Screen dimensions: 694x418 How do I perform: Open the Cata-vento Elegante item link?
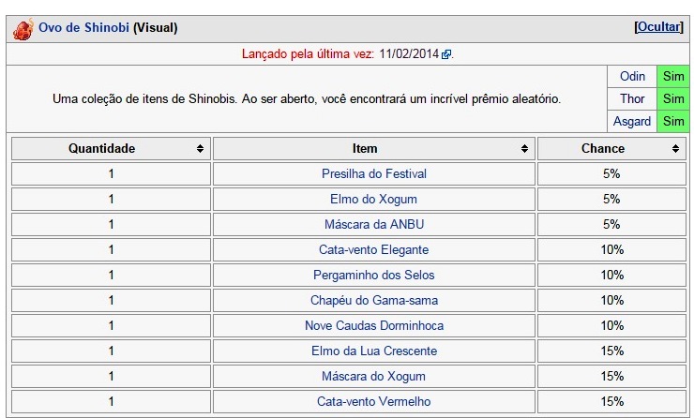pyautogui.click(x=373, y=250)
